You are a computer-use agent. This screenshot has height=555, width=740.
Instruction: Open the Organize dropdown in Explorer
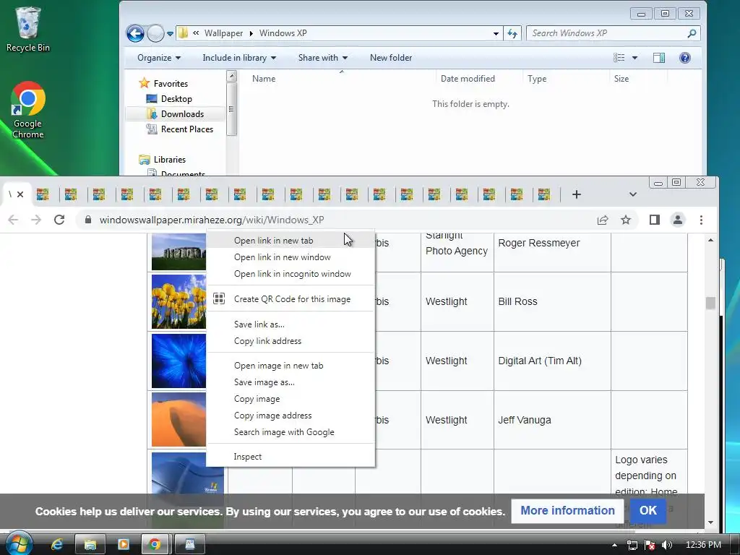pyautogui.click(x=159, y=58)
